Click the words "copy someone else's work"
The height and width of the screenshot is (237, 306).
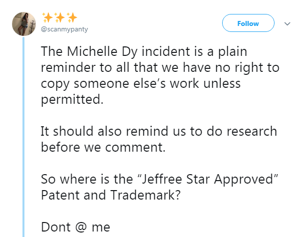pos(120,84)
